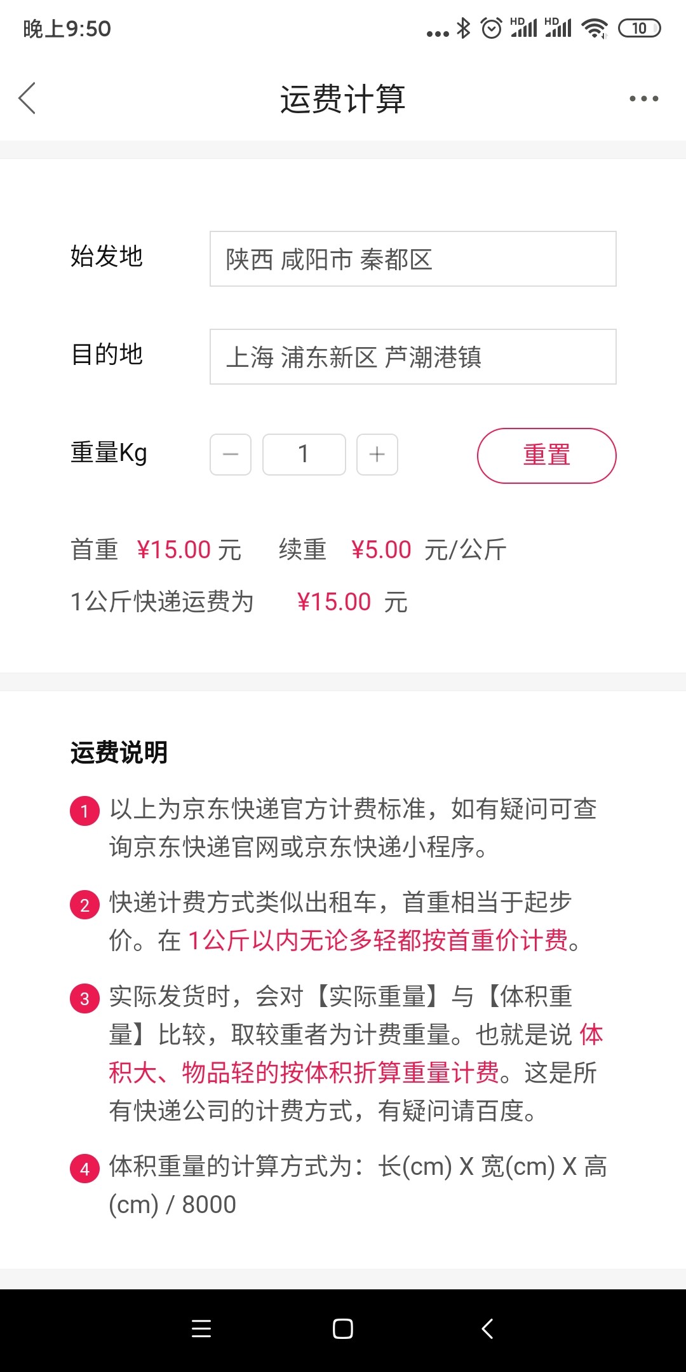The image size is (686, 1372).
Task: Tap the Android navigation back button
Action: coord(487,1329)
